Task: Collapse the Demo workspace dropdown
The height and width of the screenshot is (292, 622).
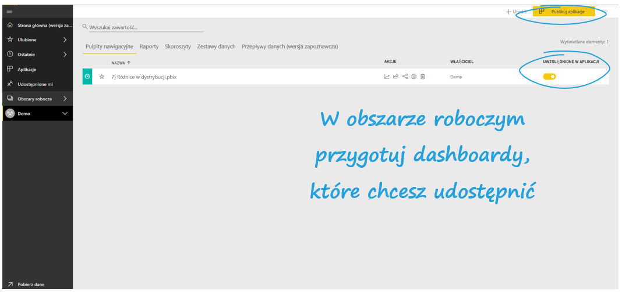Action: coord(65,114)
